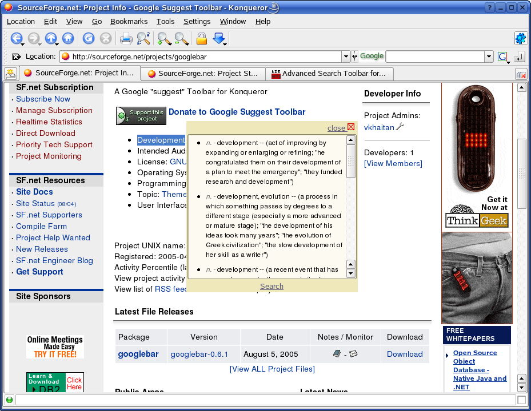Open the Location menu
531x411 pixels.
coord(21,22)
